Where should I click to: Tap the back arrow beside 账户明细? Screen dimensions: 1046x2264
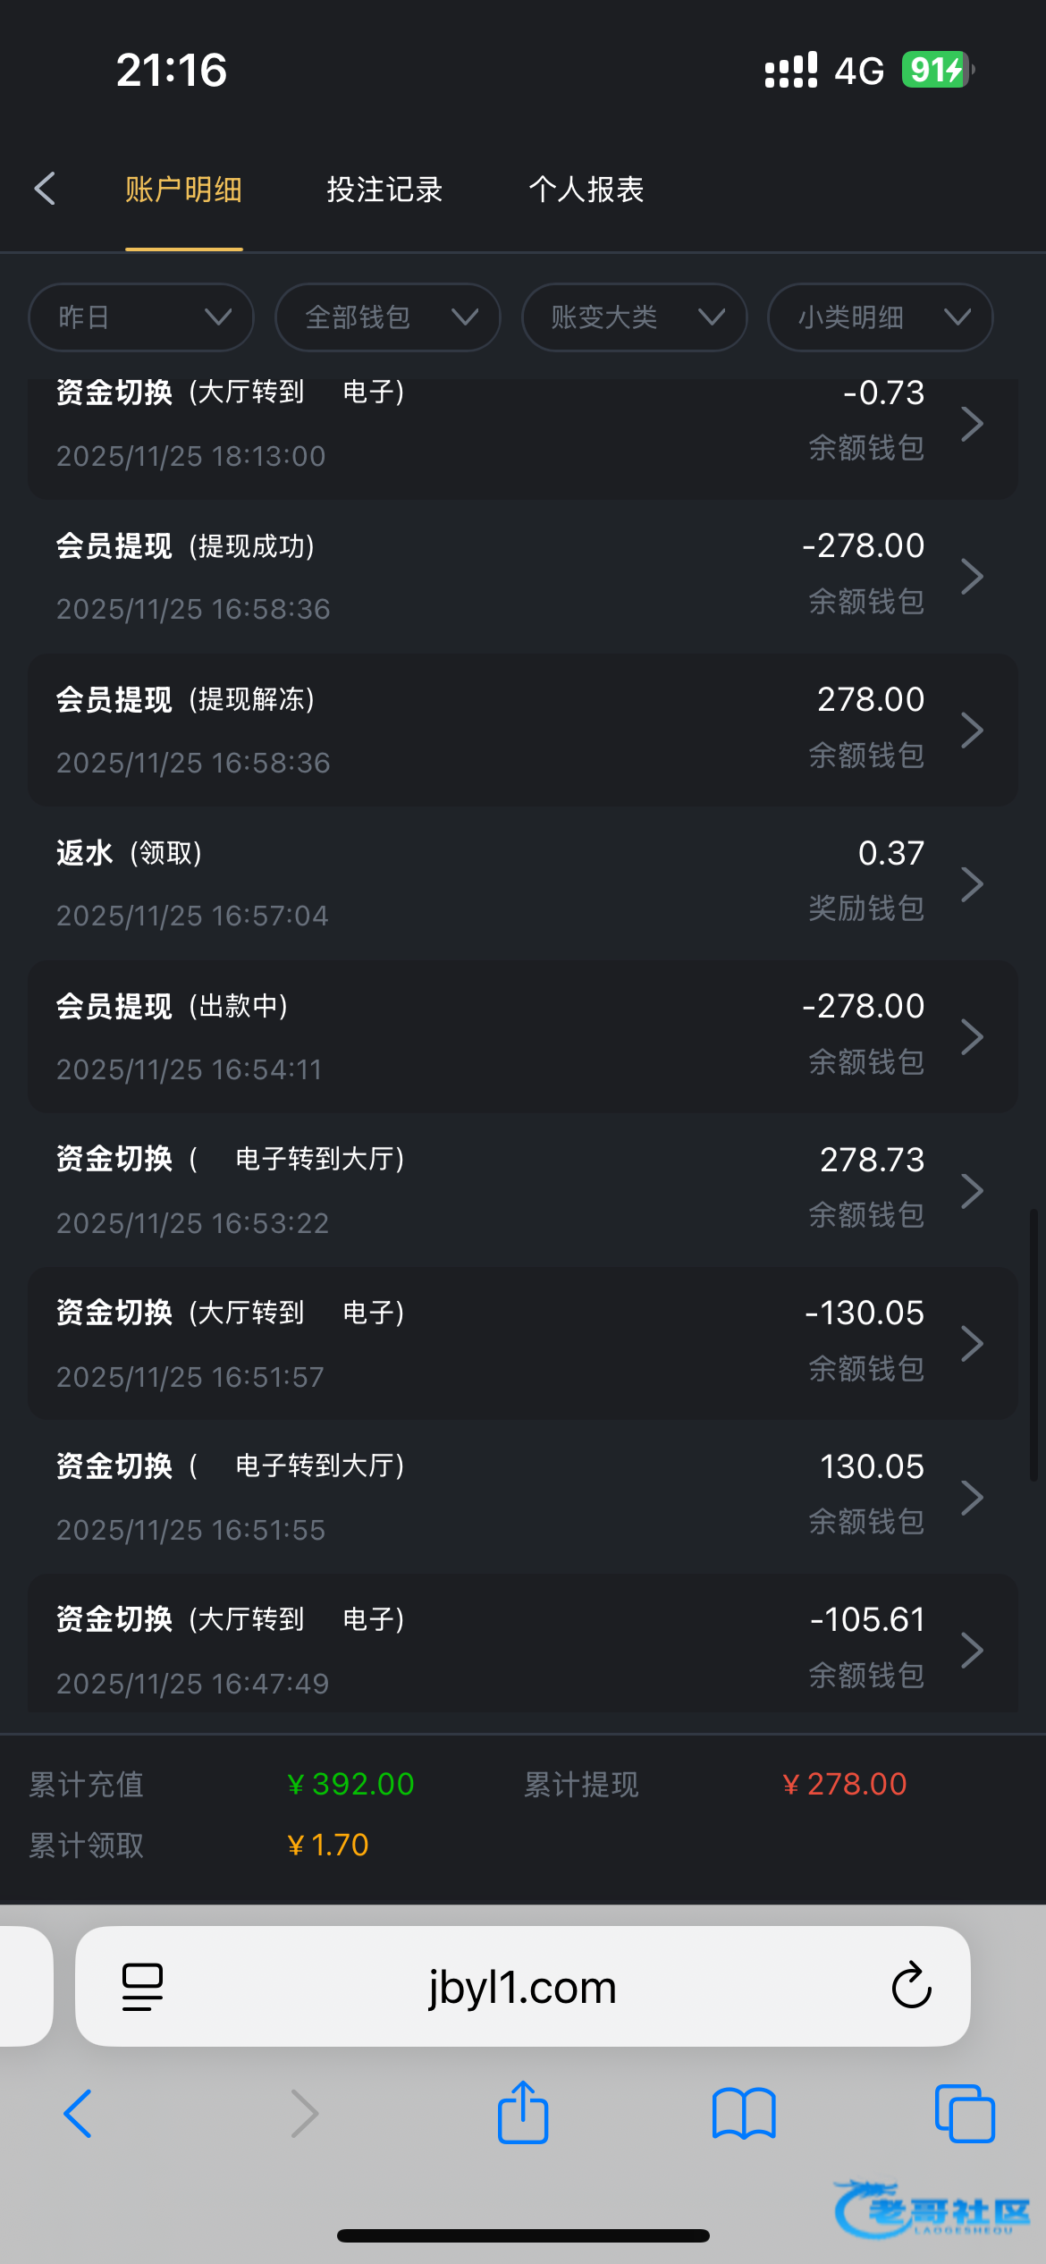tap(45, 189)
